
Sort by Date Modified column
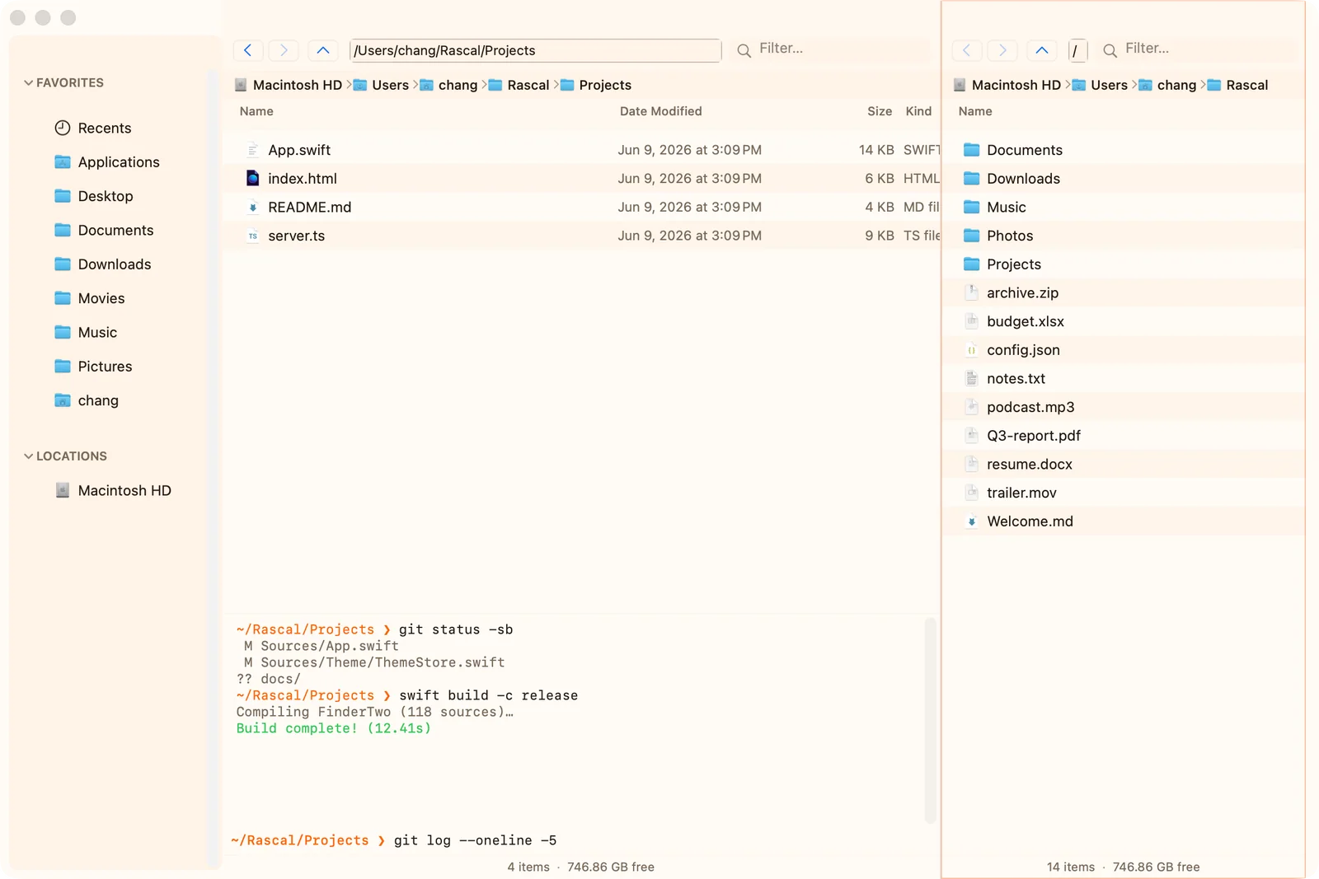coord(660,111)
